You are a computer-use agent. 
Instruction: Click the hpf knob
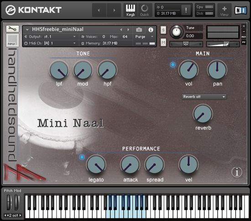tap(107, 70)
